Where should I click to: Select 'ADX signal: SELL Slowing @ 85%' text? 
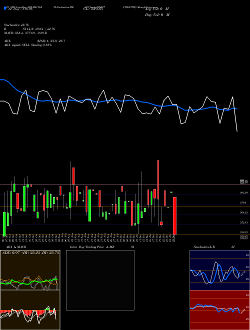click(x=28, y=45)
